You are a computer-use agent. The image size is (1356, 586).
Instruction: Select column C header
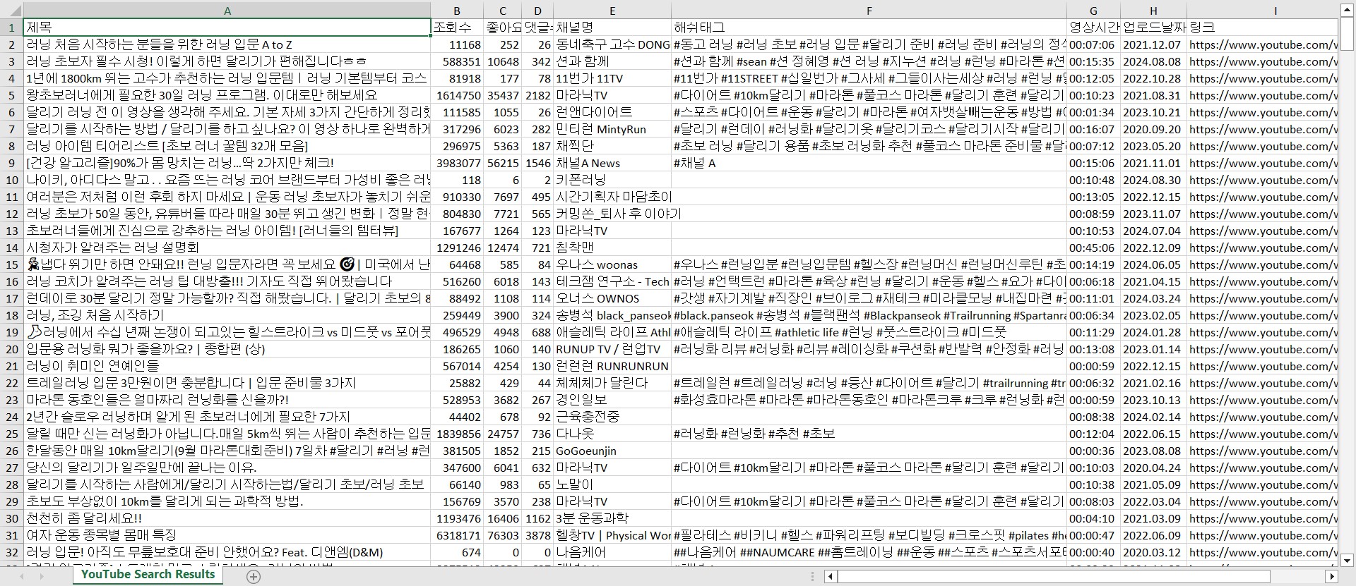(x=502, y=11)
